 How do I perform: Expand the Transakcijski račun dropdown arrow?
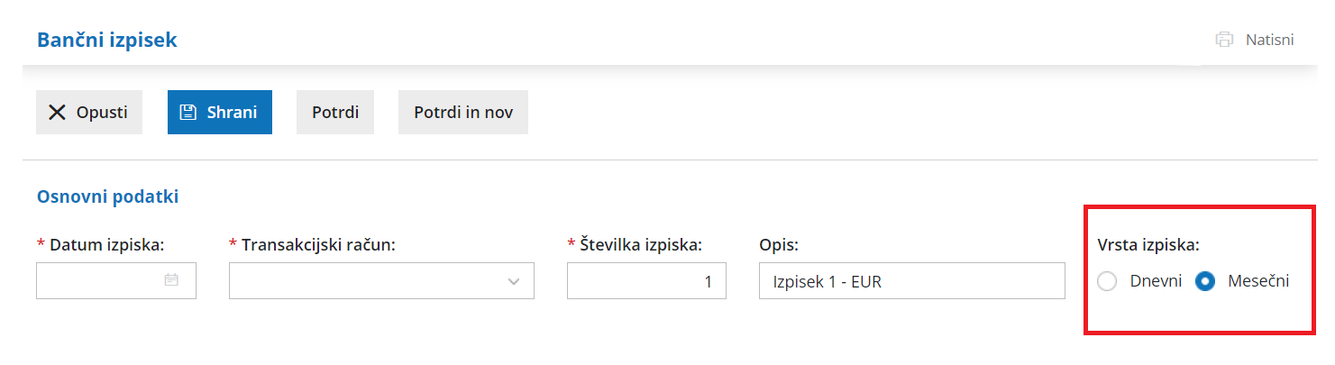click(x=514, y=281)
